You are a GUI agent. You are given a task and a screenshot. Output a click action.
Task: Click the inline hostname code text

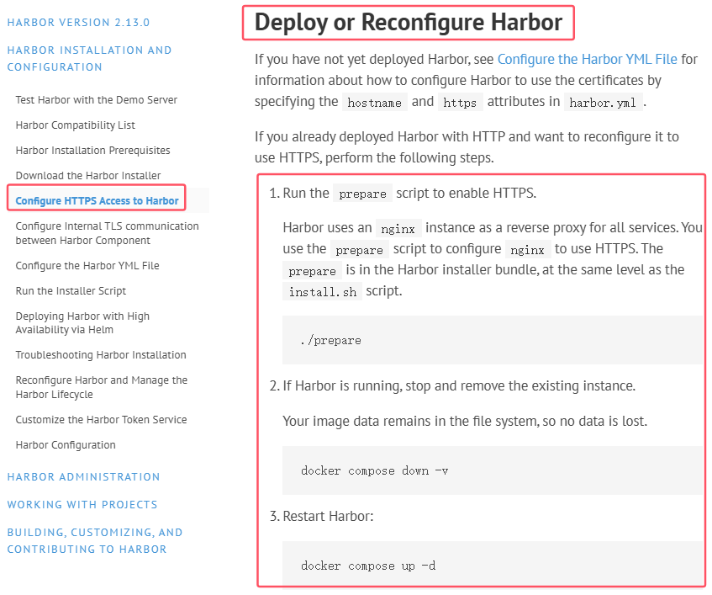coord(374,103)
